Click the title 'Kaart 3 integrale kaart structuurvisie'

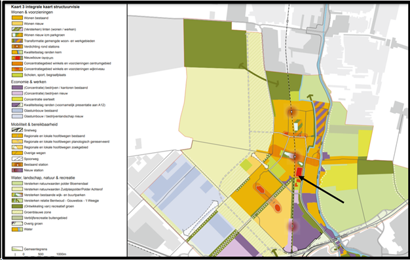point(45,7)
